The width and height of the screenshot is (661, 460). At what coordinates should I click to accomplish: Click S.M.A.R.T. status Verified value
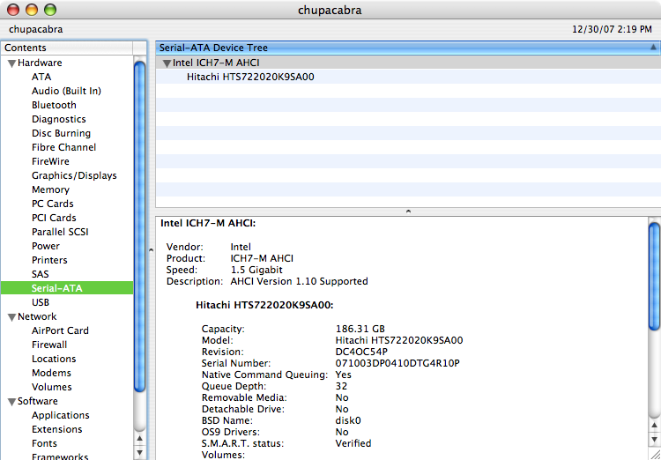click(353, 443)
